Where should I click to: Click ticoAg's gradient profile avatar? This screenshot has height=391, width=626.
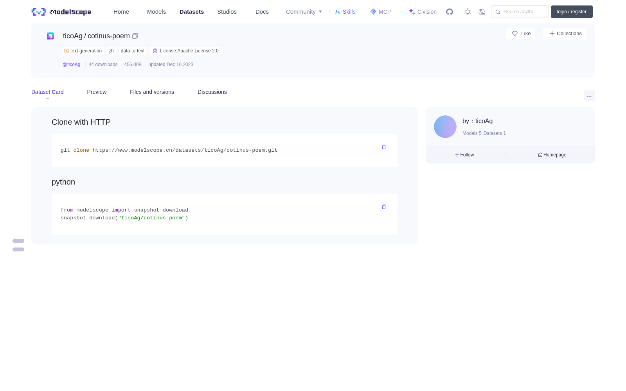445,127
